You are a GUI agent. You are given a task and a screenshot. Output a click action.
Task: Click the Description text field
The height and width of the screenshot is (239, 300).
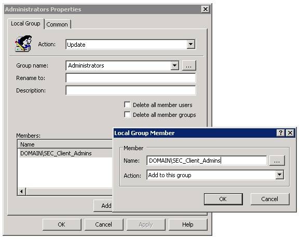[131, 90]
